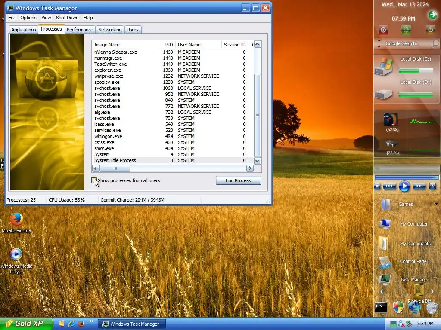Click the green arrow icon in sidebar
441x330 pixels.
[433, 15]
